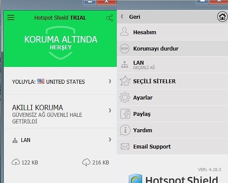Viewport: 228px width, 183px height.
Task: Close the left Hotspot Shield window
Action: (x=106, y=2)
